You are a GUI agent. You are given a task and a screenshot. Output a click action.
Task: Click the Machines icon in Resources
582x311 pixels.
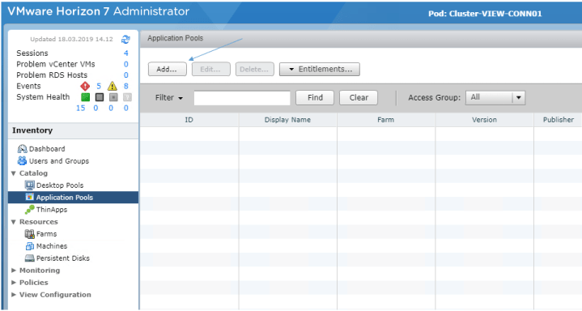coord(30,246)
